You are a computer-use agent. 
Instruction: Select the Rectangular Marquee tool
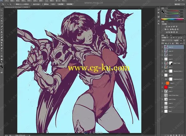tap(1, 13)
